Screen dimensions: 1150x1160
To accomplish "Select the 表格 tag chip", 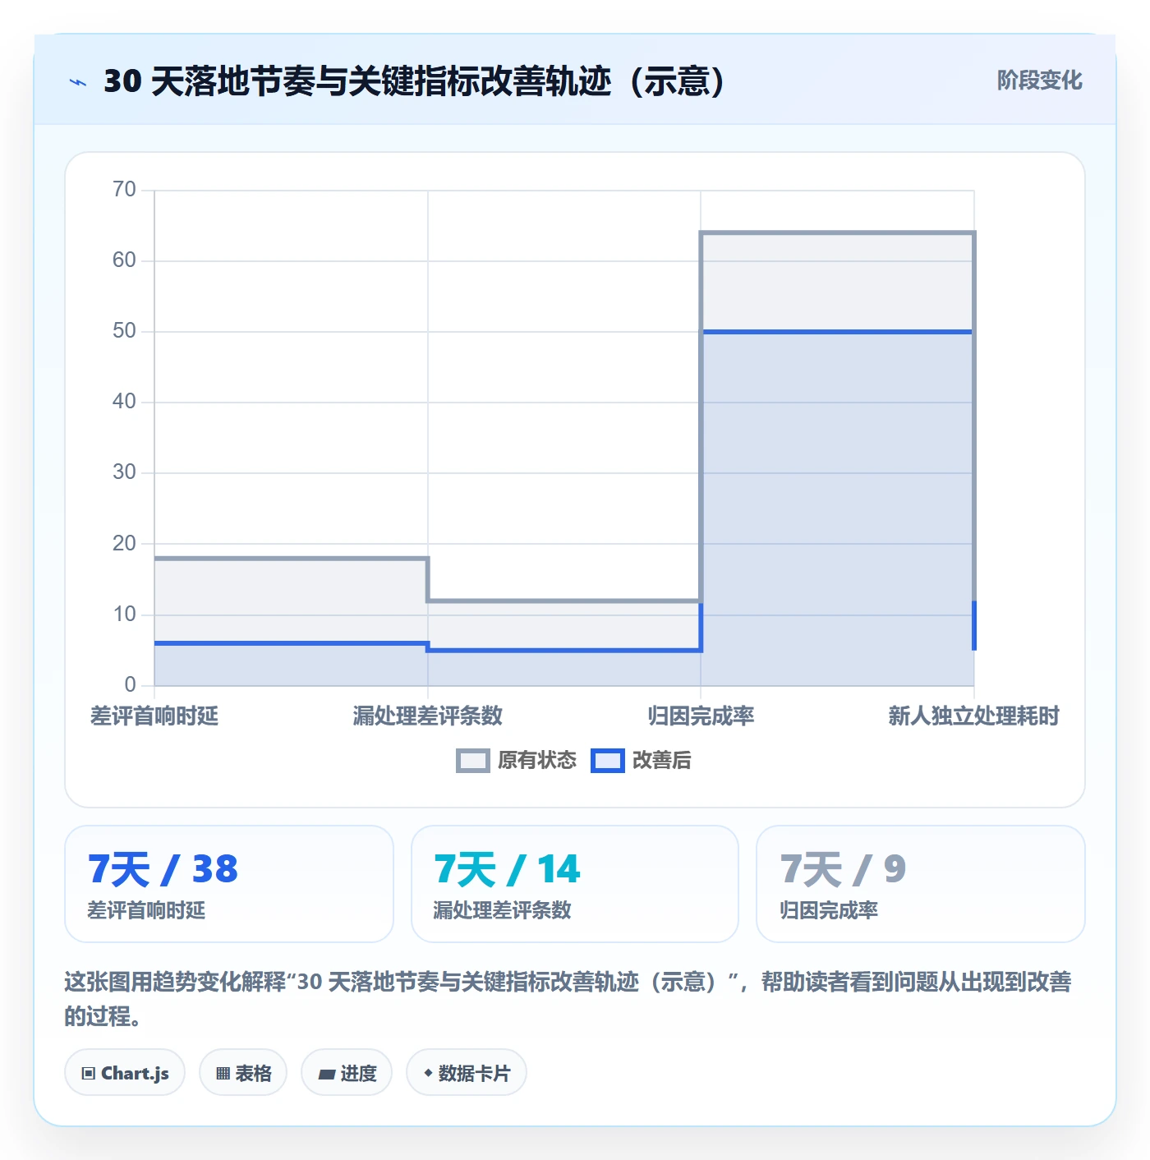I will (243, 1073).
